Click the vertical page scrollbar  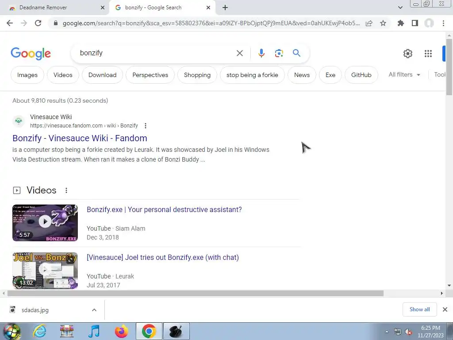click(449, 67)
